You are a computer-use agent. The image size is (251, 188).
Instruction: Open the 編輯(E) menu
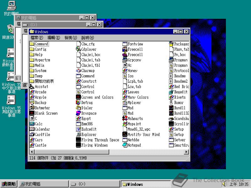point(54,38)
